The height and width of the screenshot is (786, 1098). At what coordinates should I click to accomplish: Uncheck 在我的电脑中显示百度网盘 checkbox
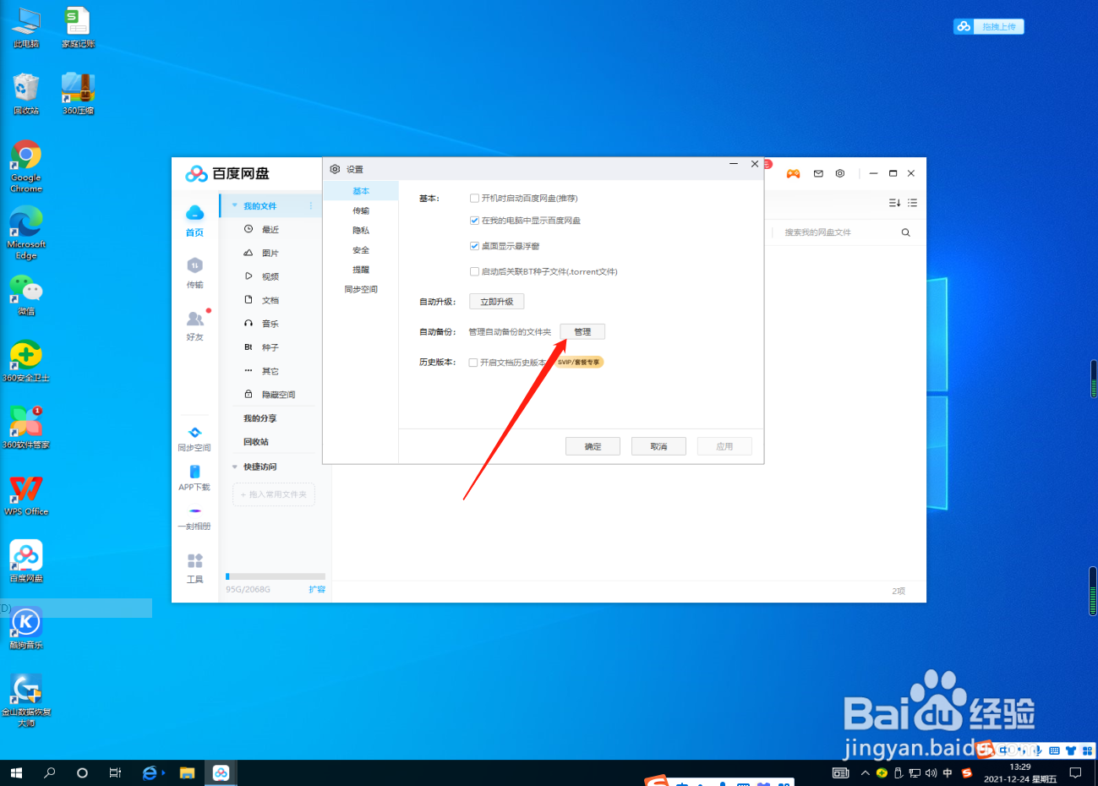pyautogui.click(x=474, y=221)
